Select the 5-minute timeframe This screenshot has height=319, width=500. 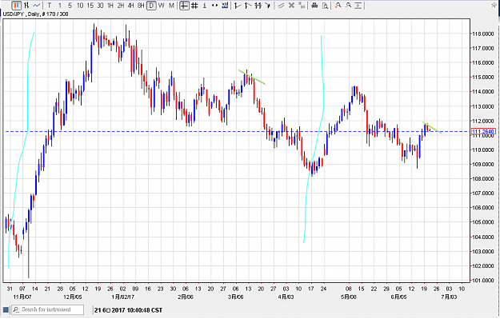pyautogui.click(x=70, y=6)
